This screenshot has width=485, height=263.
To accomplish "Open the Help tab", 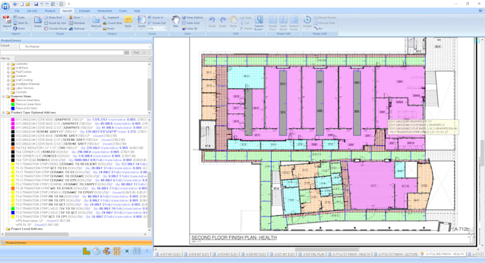I will (x=137, y=11).
